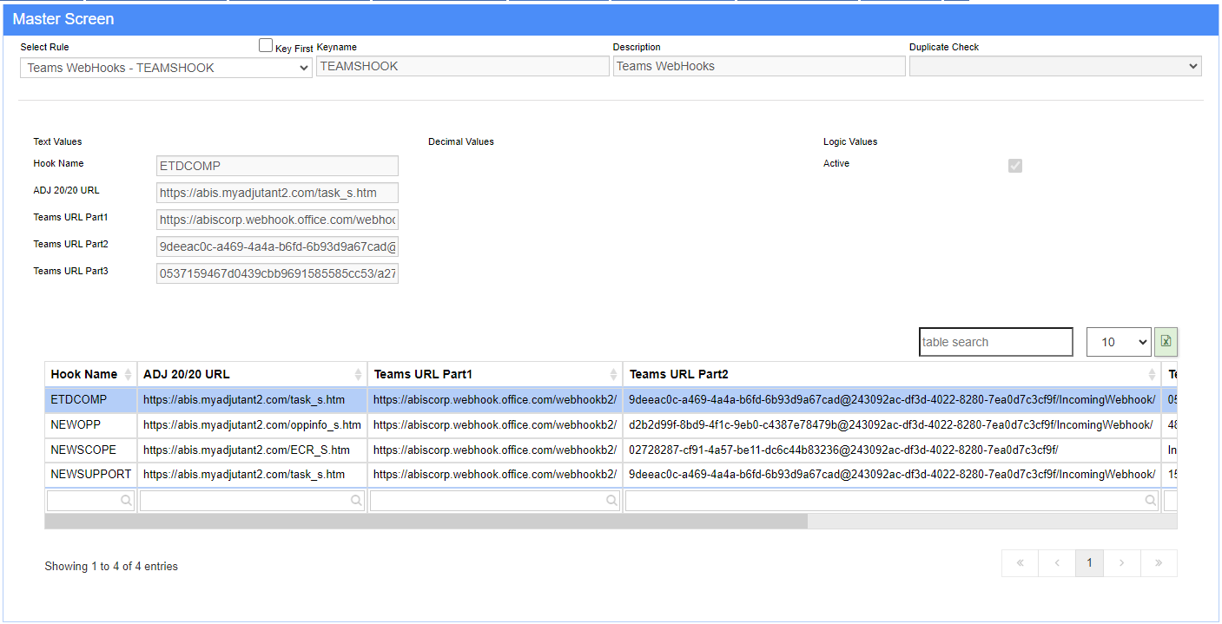Screen dimensions: 1222x624
Task: Click Hook Name column filter input
Action: tap(90, 500)
